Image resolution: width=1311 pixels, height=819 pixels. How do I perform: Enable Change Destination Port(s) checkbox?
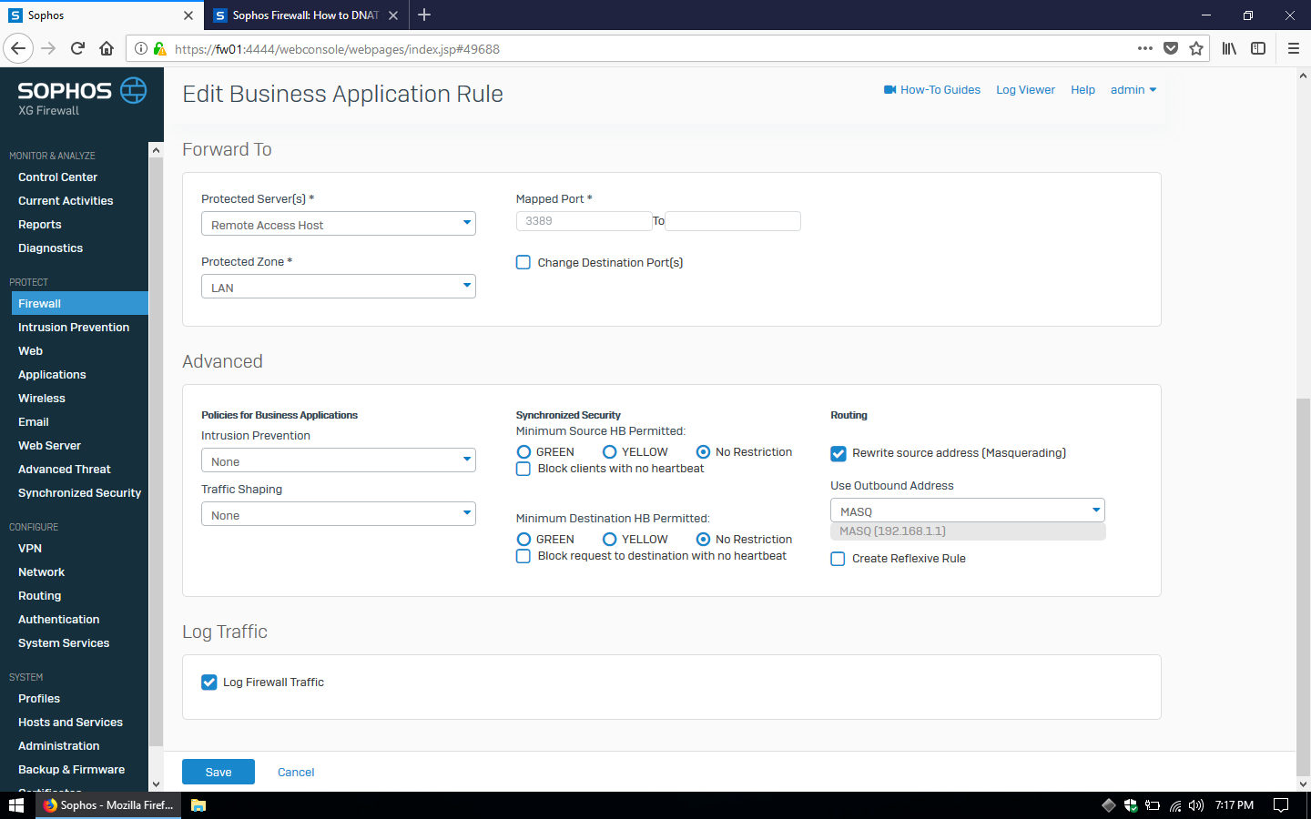point(523,262)
